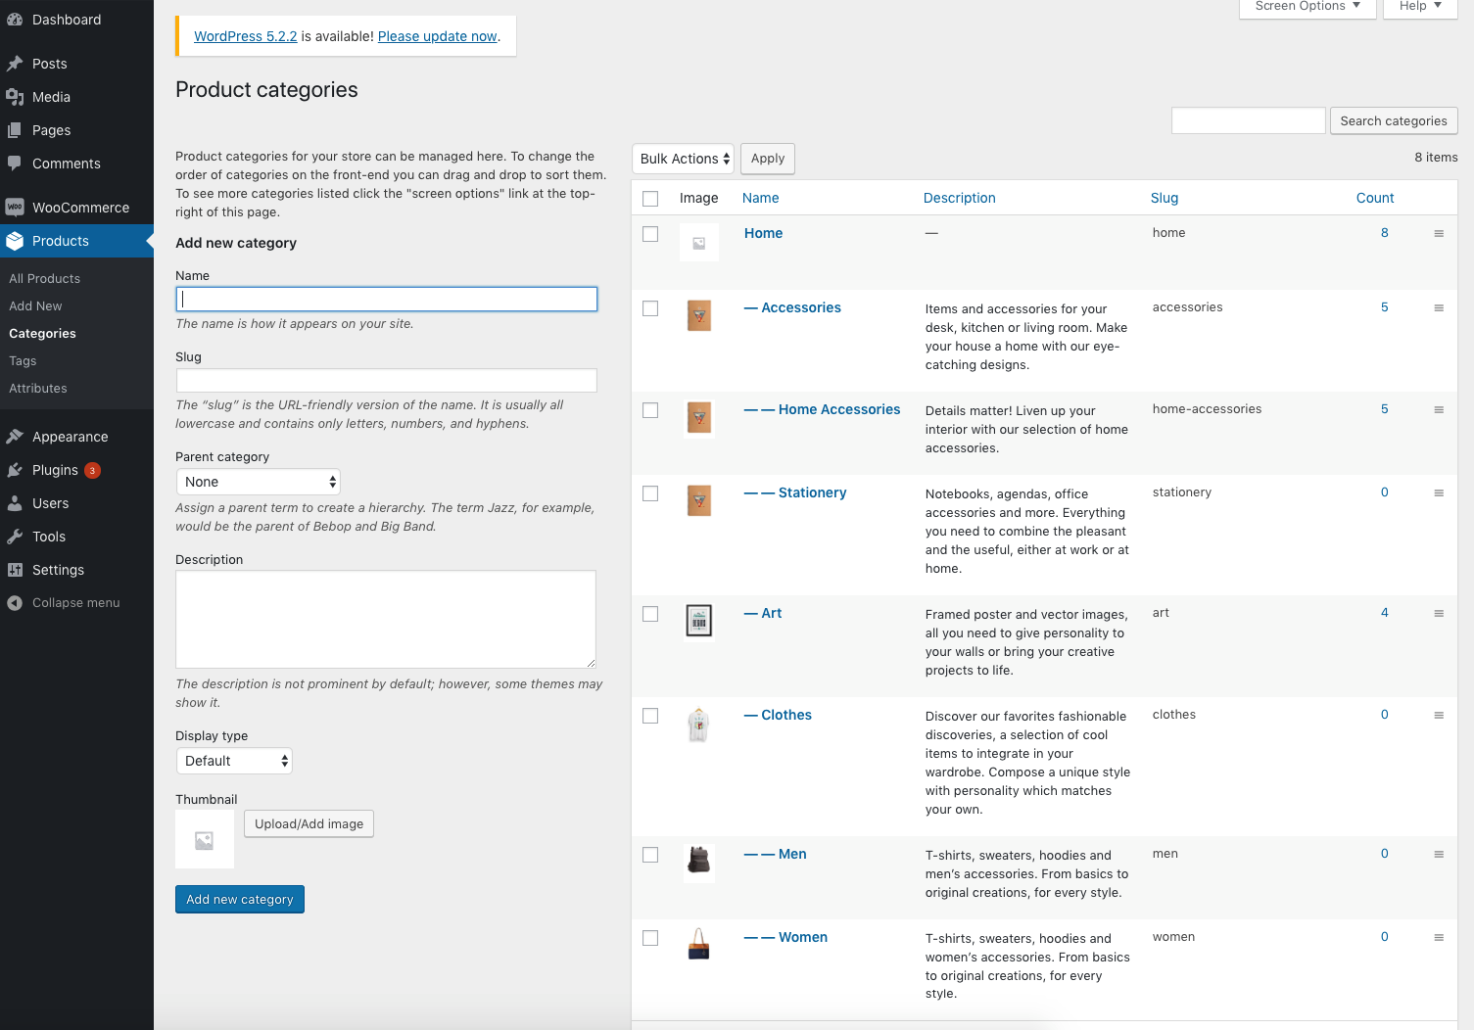Image resolution: width=1474 pixels, height=1030 pixels.
Task: Click the Dashboard icon in sidebar
Action: pyautogui.click(x=15, y=20)
